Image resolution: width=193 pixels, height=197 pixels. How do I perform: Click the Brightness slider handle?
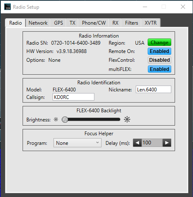pyautogui.click(x=65, y=119)
